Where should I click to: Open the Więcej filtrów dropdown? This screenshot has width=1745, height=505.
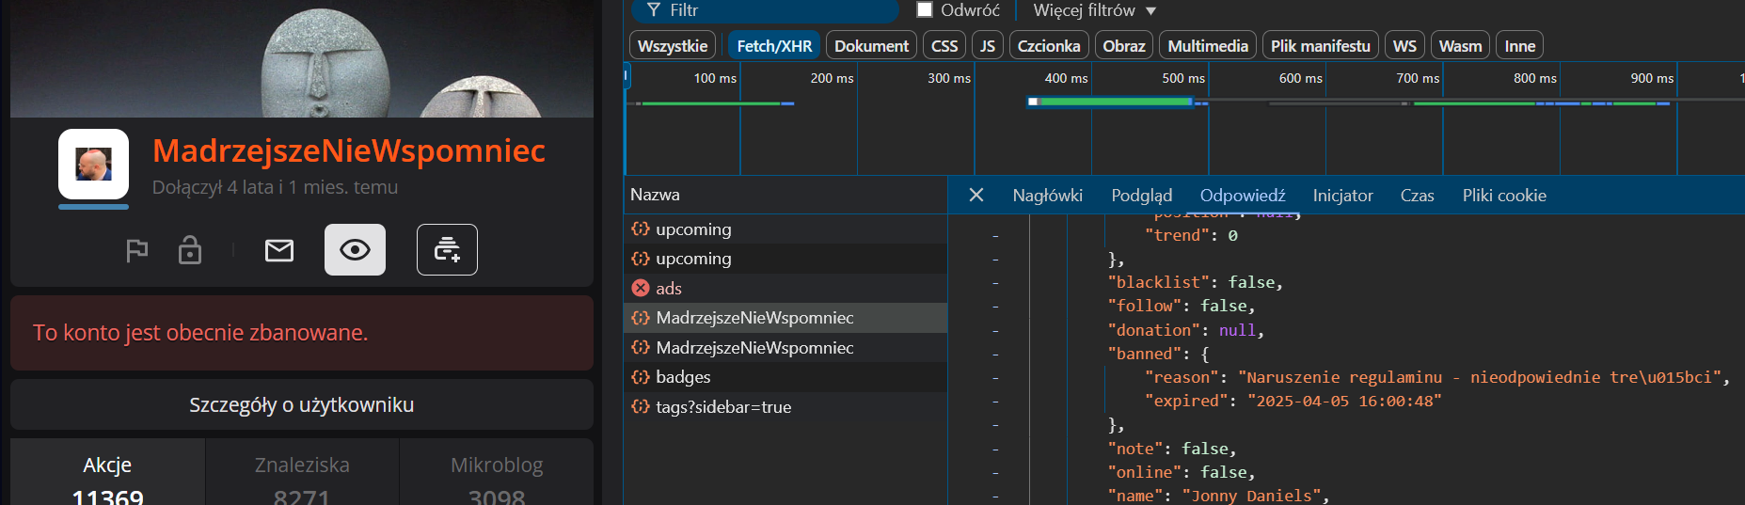[x=1094, y=10]
